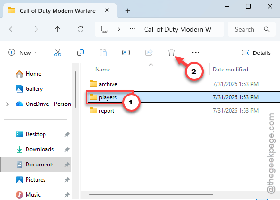Unpin Pictures via its pin icon

(67, 180)
